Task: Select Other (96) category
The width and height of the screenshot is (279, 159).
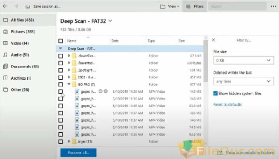Action: 28,89
